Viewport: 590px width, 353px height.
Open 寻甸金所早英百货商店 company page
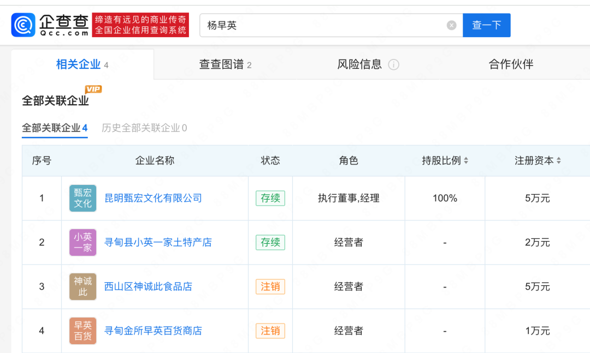click(x=152, y=331)
